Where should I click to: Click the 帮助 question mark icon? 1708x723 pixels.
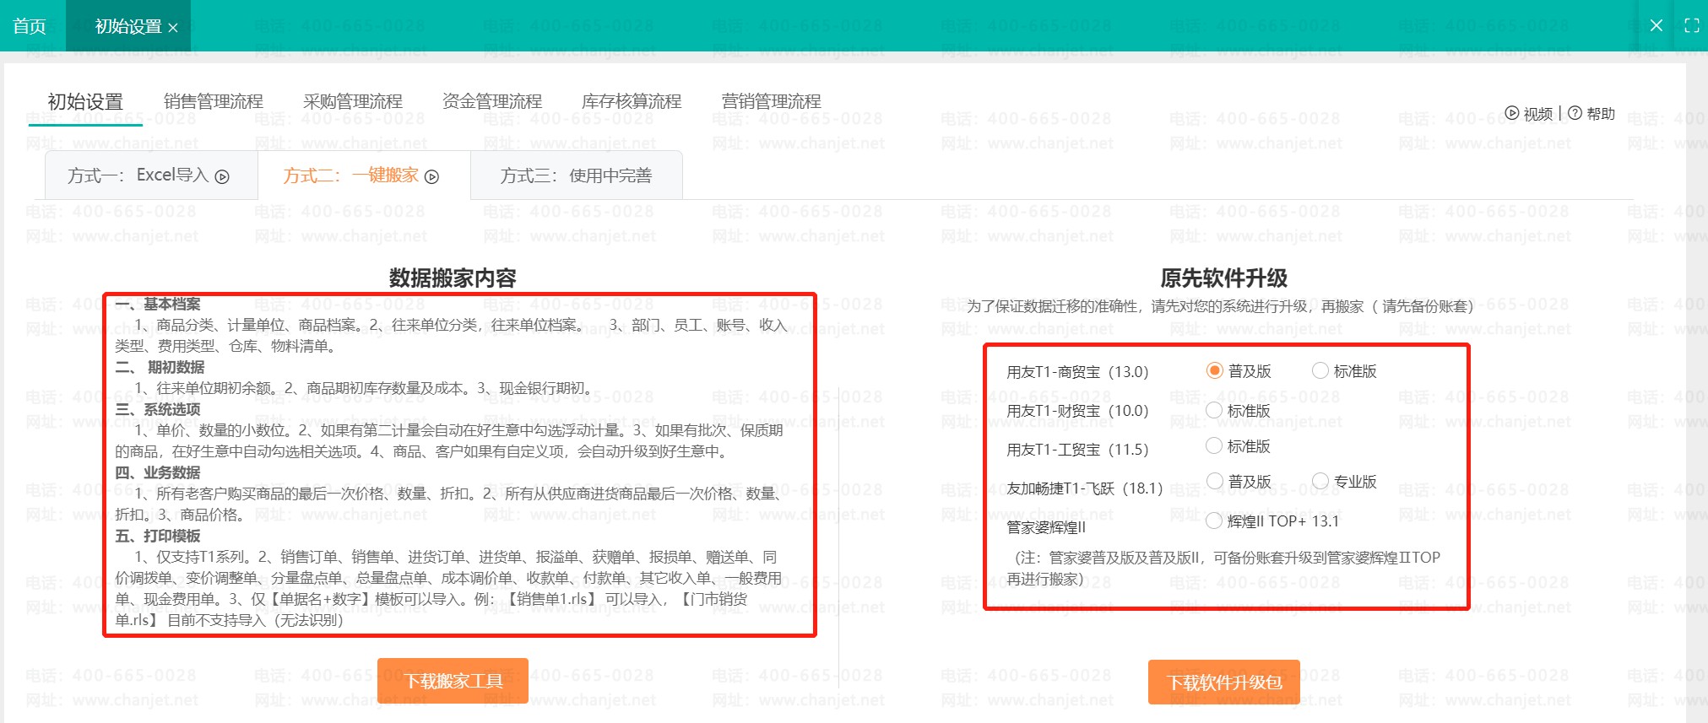(1575, 113)
